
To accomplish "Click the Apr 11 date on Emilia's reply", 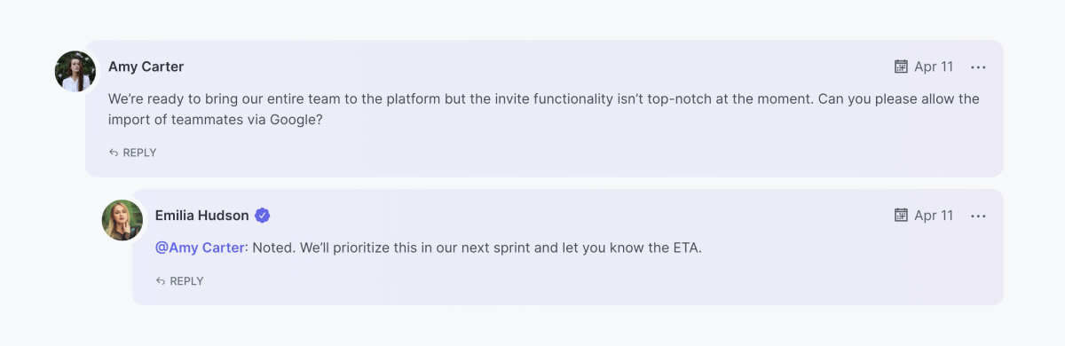I will [934, 215].
